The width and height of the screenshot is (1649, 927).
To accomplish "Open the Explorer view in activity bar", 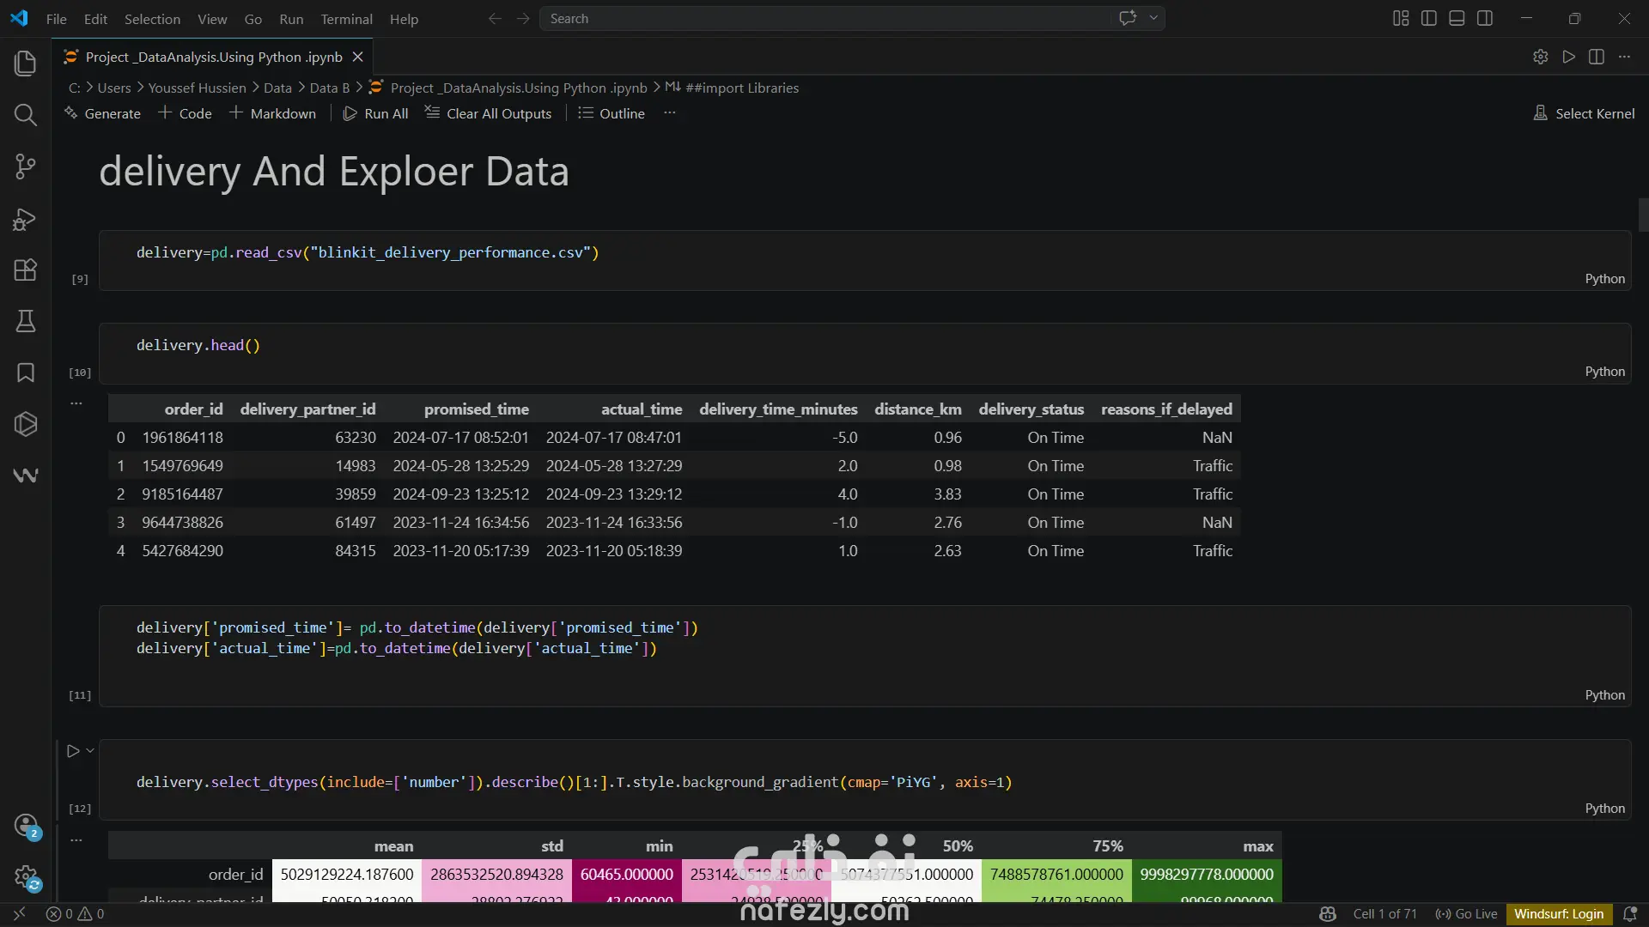I will 26,64.
